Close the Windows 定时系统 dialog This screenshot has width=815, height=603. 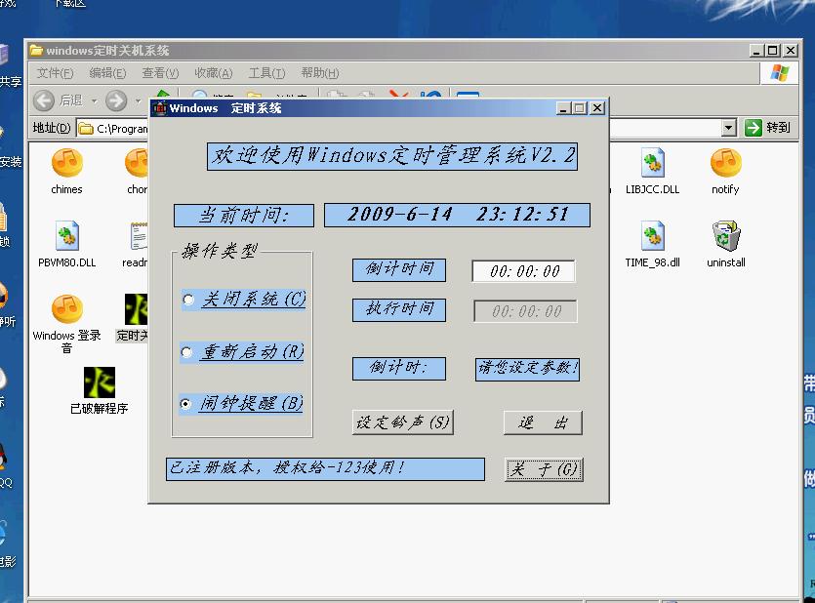tap(597, 108)
